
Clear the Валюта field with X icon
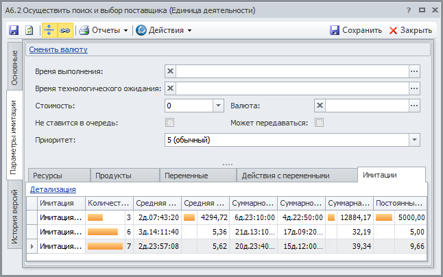tap(320, 106)
